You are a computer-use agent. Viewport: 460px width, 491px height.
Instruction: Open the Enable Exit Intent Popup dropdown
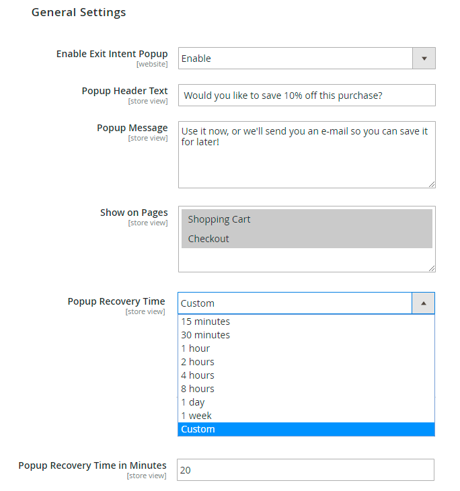coord(296,59)
